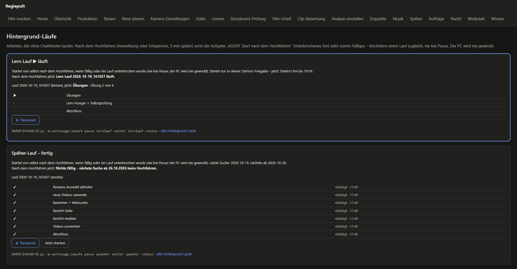Open the Musik nav item
Image resolution: width=517 pixels, height=269 pixels.
pyautogui.click(x=398, y=19)
